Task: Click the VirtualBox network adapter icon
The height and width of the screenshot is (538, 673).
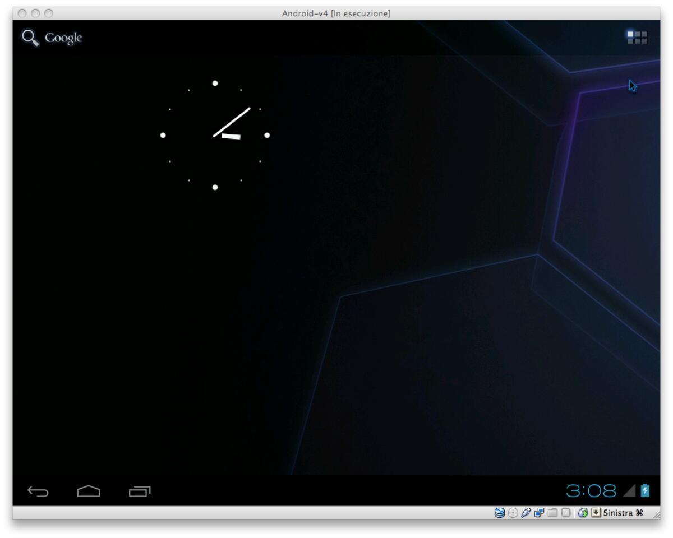Action: pyautogui.click(x=538, y=512)
